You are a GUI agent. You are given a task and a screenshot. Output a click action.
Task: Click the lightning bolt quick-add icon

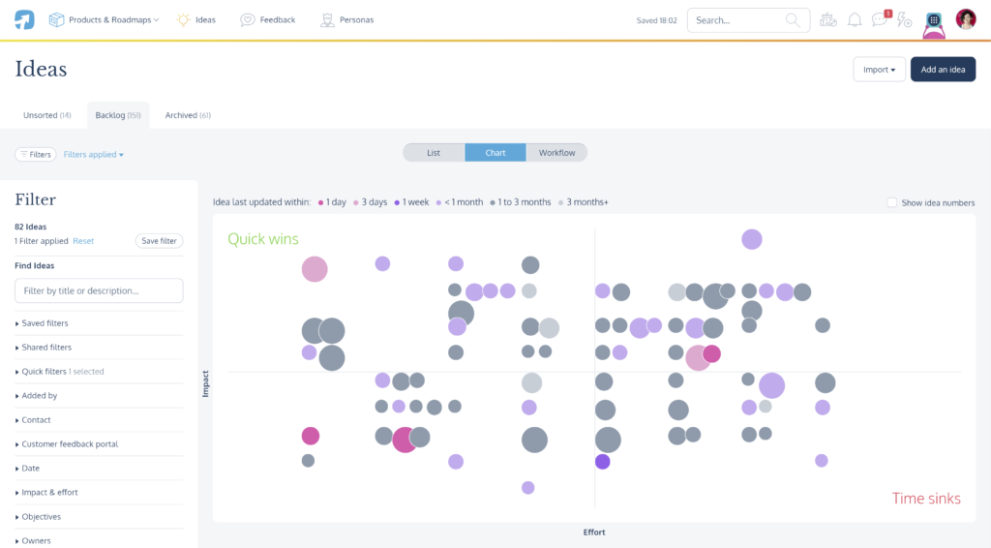coord(904,19)
